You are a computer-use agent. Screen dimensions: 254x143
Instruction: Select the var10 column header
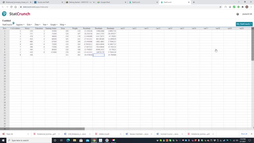pyautogui.click(x=122, y=28)
